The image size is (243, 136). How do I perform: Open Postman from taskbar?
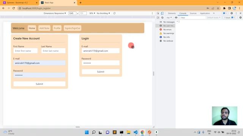[x=149, y=132]
